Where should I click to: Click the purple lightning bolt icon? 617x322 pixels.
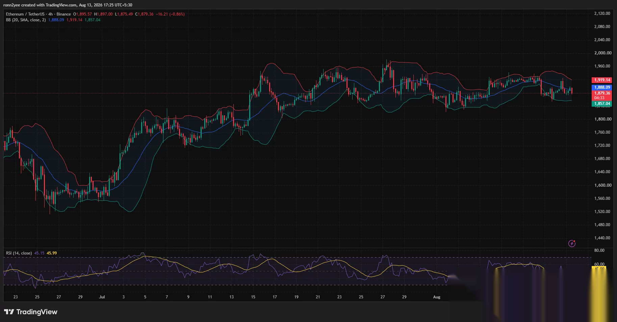point(572,243)
